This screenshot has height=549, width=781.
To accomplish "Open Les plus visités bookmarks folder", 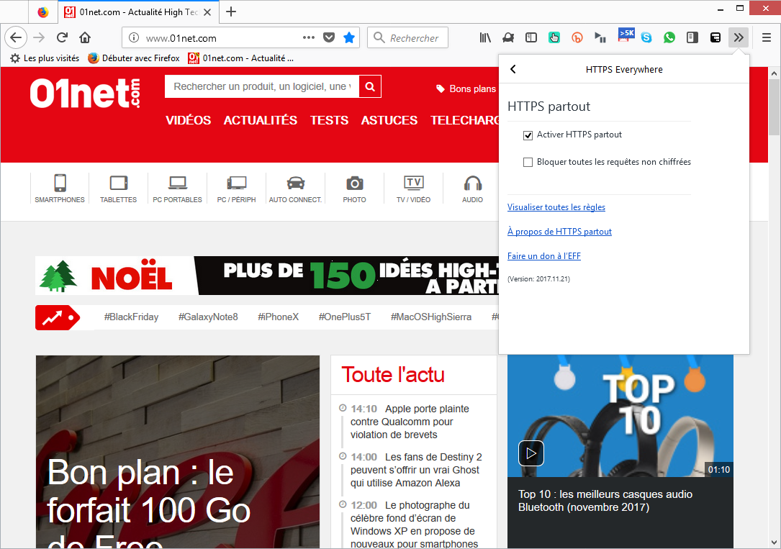I will coord(45,58).
